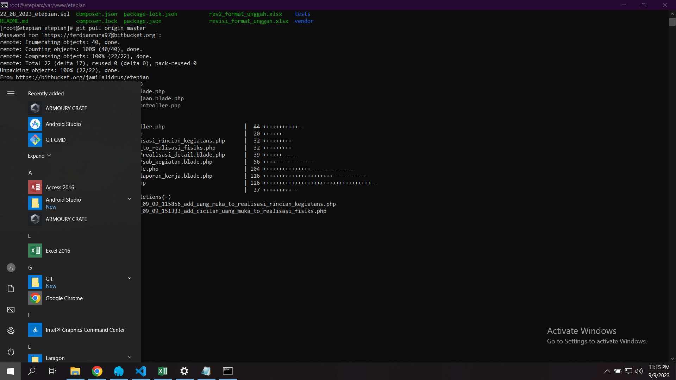Open Git CMD app
Screen dimensions: 676x380
[56, 140]
